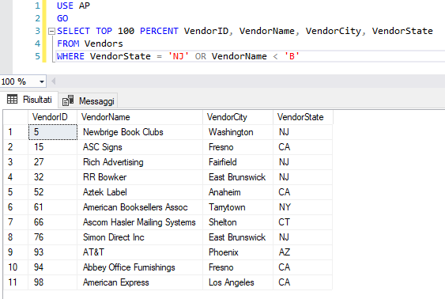Click the city cell 'Washington'
This screenshot has height=299, width=445.
pos(238,132)
